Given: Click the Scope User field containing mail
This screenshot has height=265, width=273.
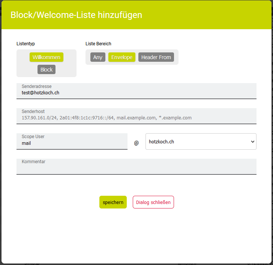Looking at the screenshot, I should [72, 143].
